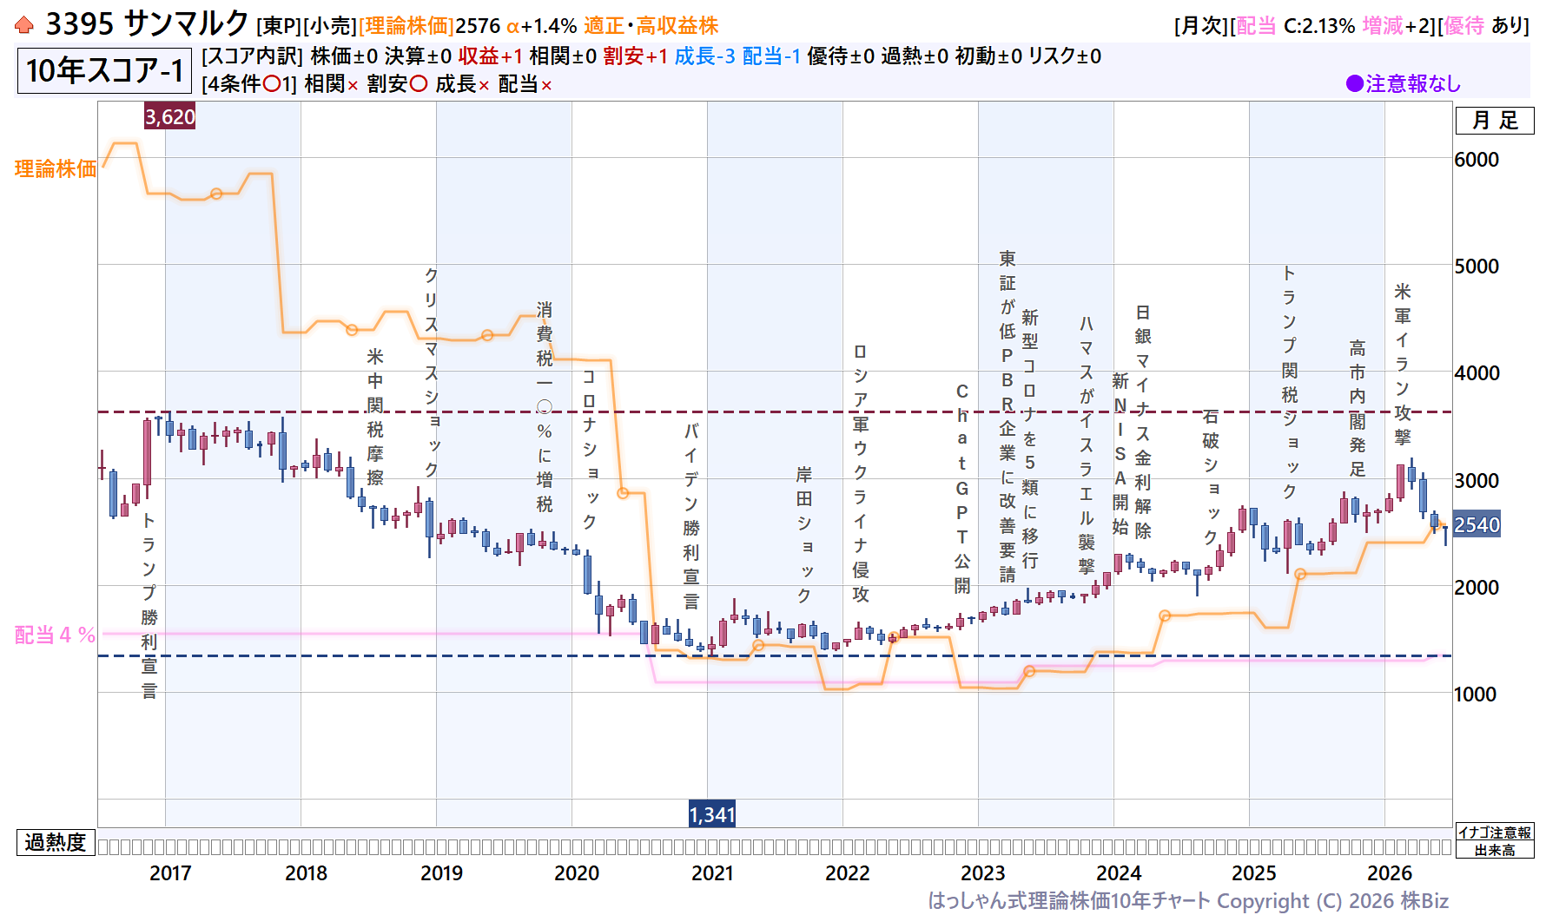Click the 6000 y-axis label
Image resolution: width=1546 pixels, height=915 pixels.
coord(1477,160)
